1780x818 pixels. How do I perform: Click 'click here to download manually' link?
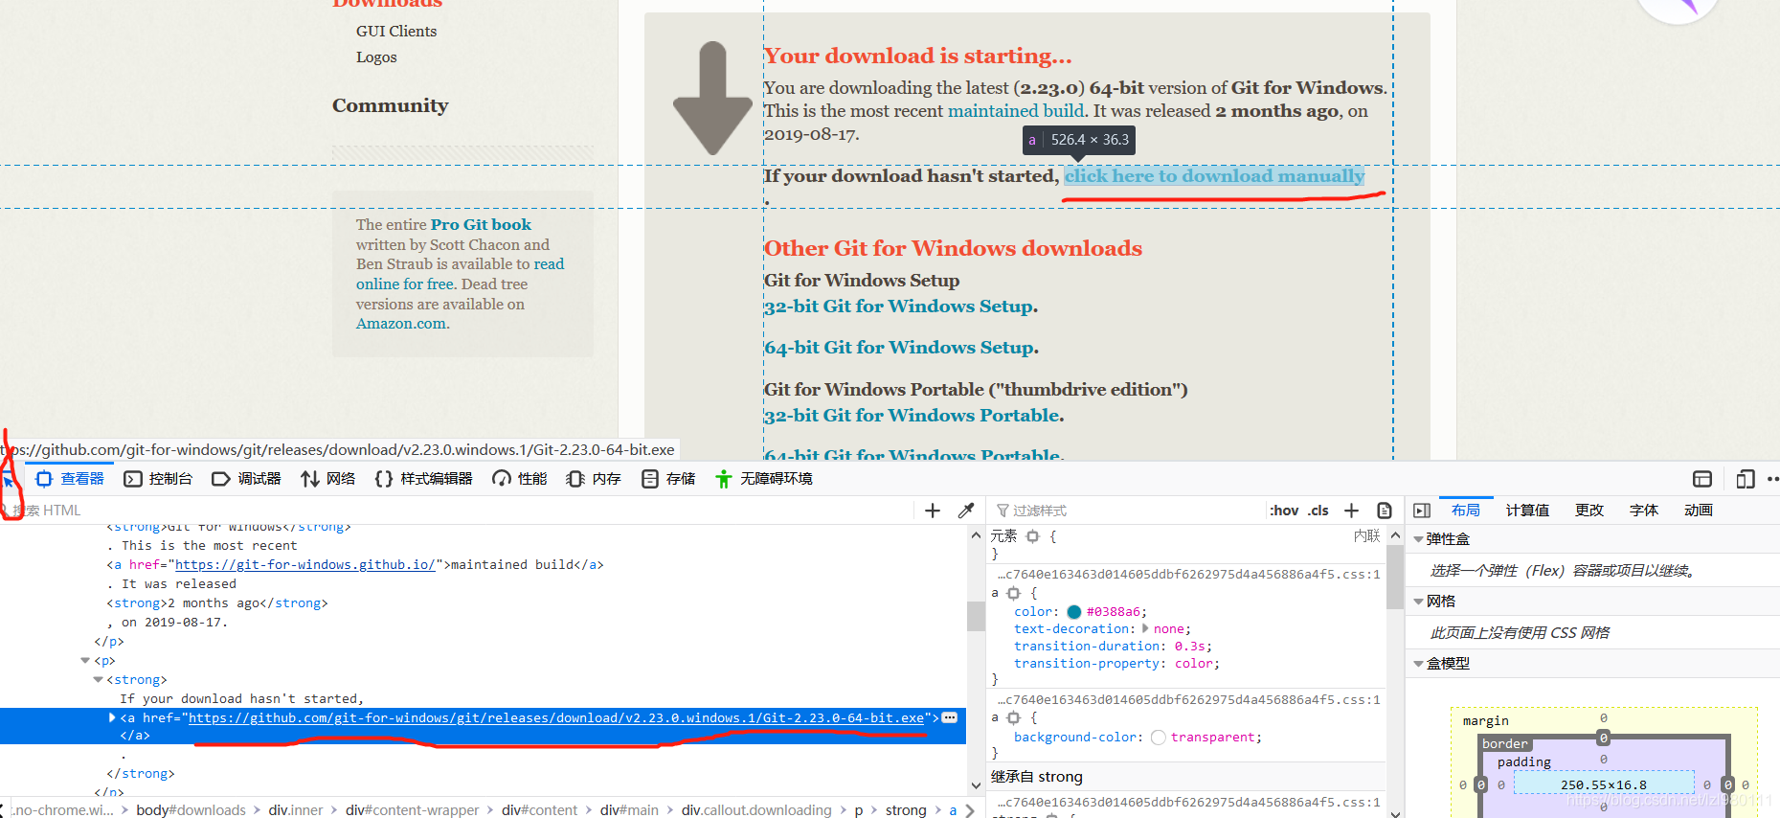(x=1214, y=176)
